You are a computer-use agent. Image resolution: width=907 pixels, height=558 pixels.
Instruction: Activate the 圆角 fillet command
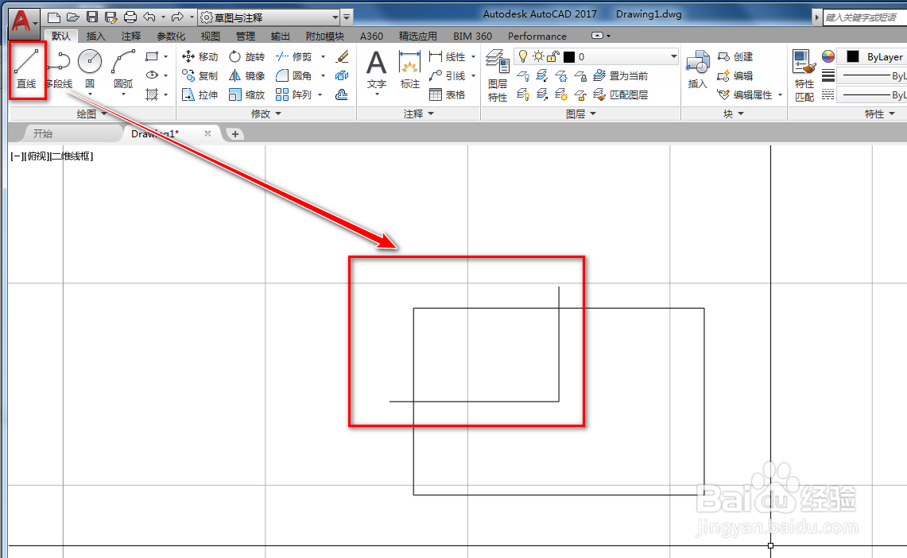point(294,75)
